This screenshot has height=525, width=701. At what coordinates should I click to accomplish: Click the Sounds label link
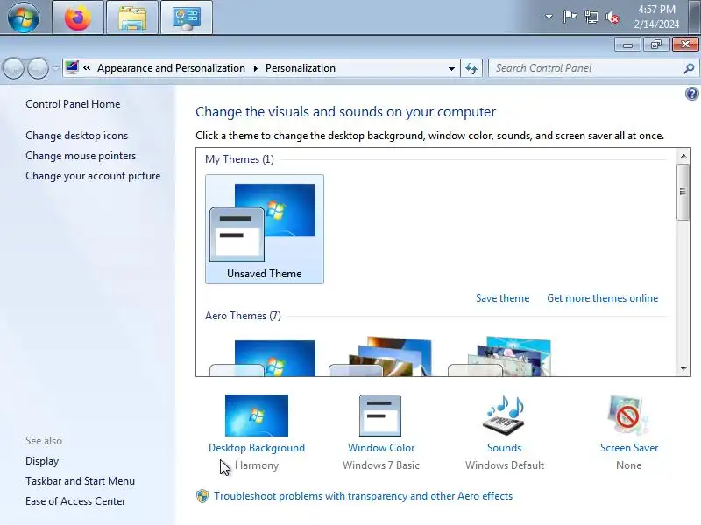pos(505,448)
